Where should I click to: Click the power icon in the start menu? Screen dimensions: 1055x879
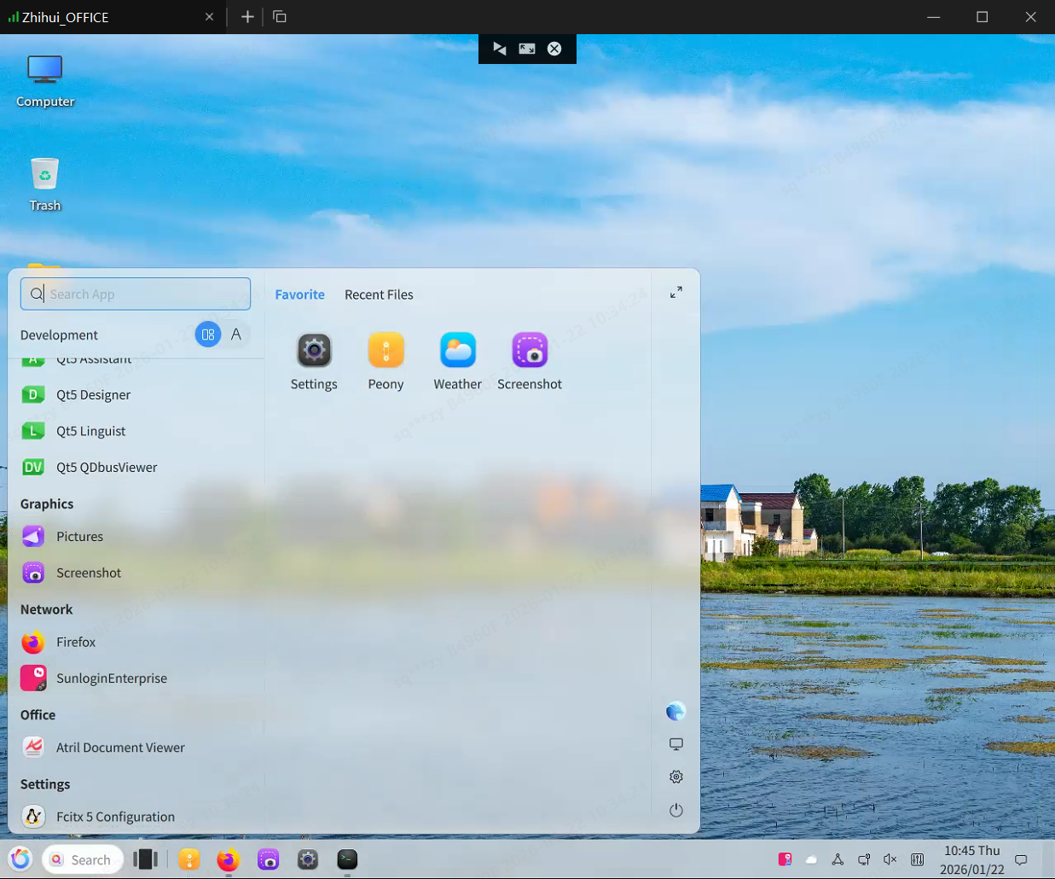tap(675, 810)
